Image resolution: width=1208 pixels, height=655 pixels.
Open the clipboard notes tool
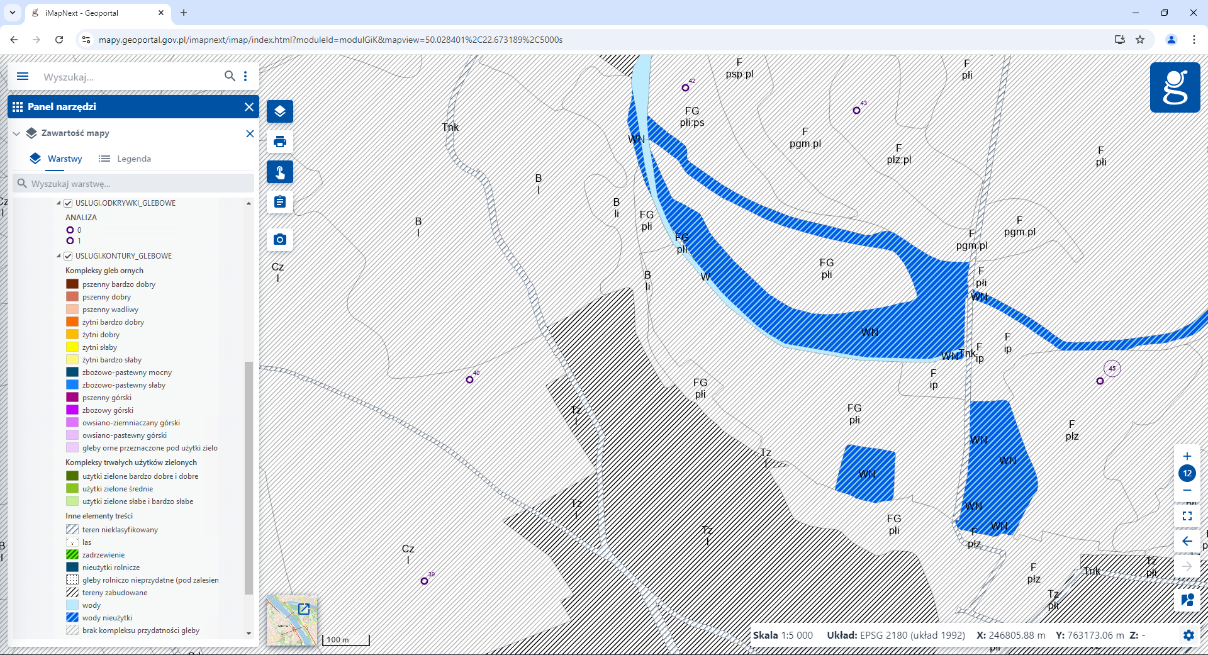[x=280, y=202]
